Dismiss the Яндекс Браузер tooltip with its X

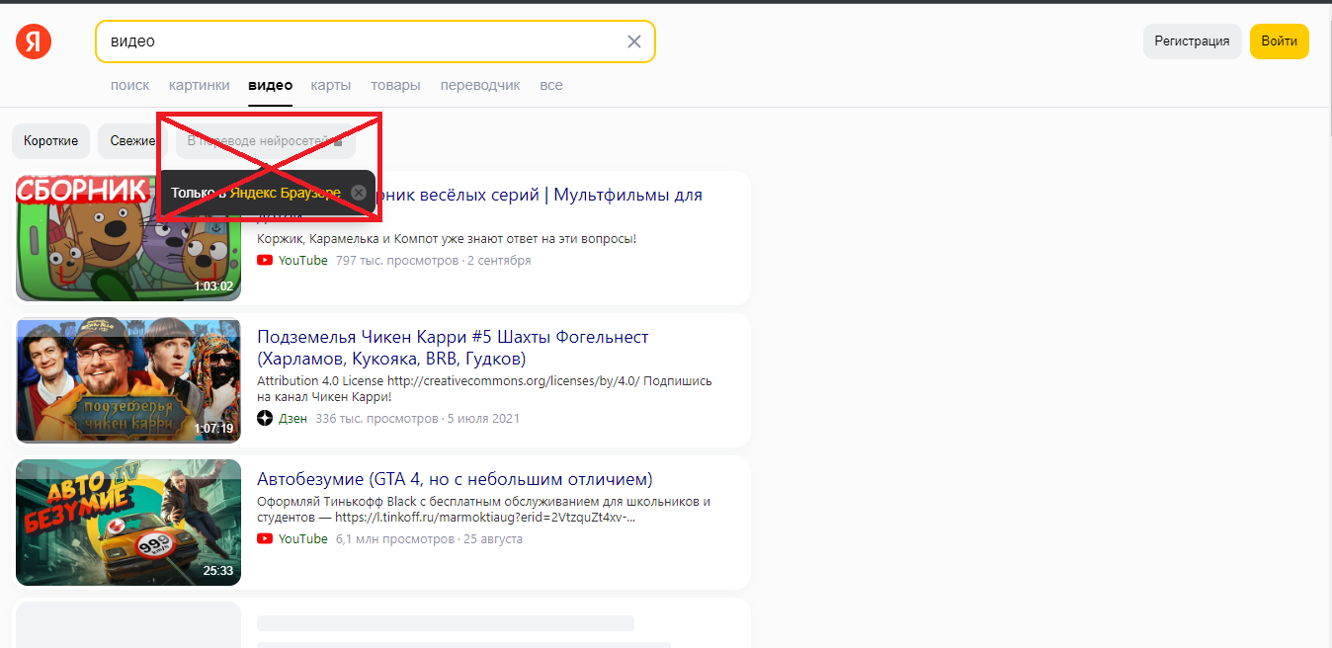tap(358, 192)
